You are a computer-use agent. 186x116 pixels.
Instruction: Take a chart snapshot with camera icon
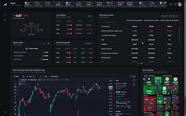point(134,76)
